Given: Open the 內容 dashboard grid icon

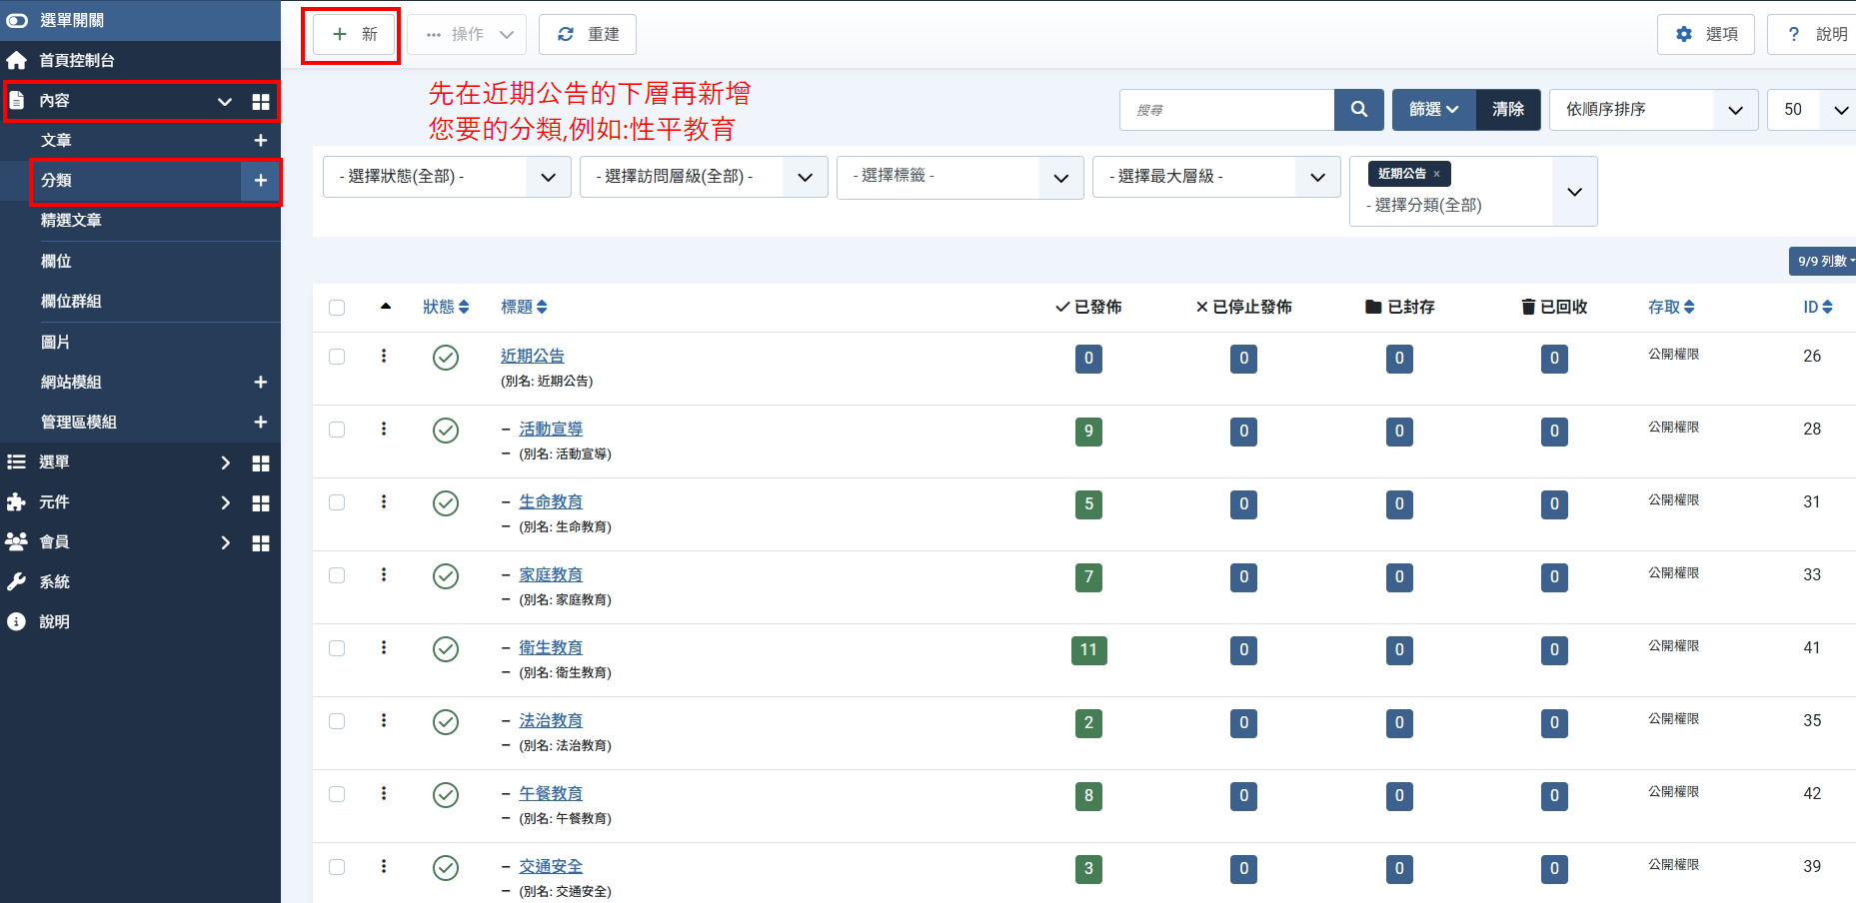Looking at the screenshot, I should [x=261, y=102].
